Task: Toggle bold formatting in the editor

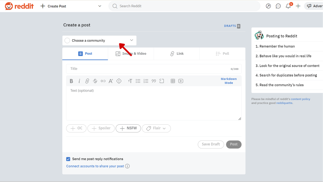Action: click(71, 81)
